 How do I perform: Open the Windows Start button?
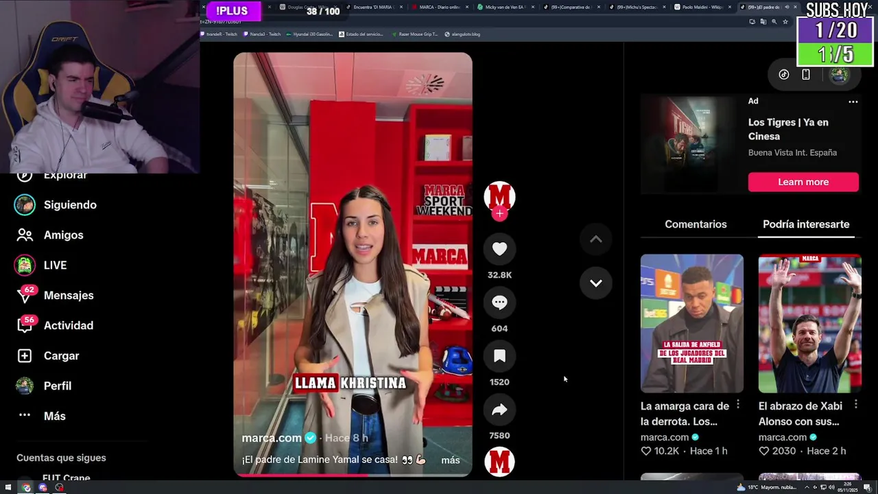10,488
